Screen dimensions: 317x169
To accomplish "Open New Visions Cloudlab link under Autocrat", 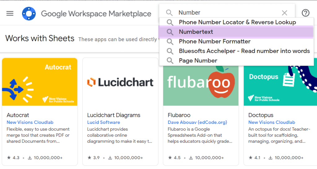I will (x=30, y=122).
